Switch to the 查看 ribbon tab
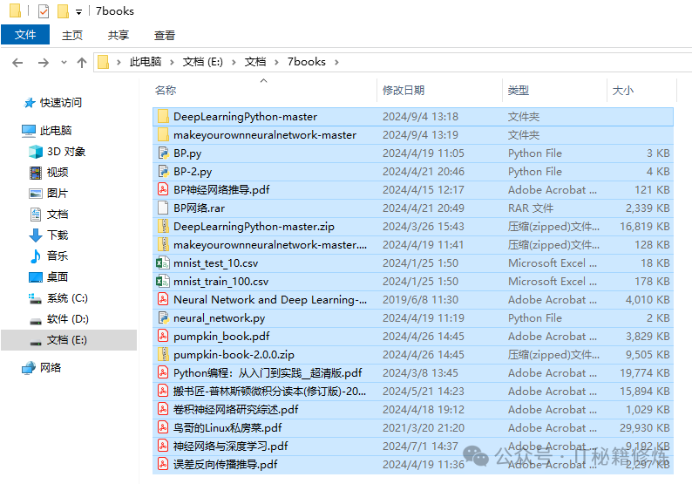The height and width of the screenshot is (484, 692). coord(165,35)
